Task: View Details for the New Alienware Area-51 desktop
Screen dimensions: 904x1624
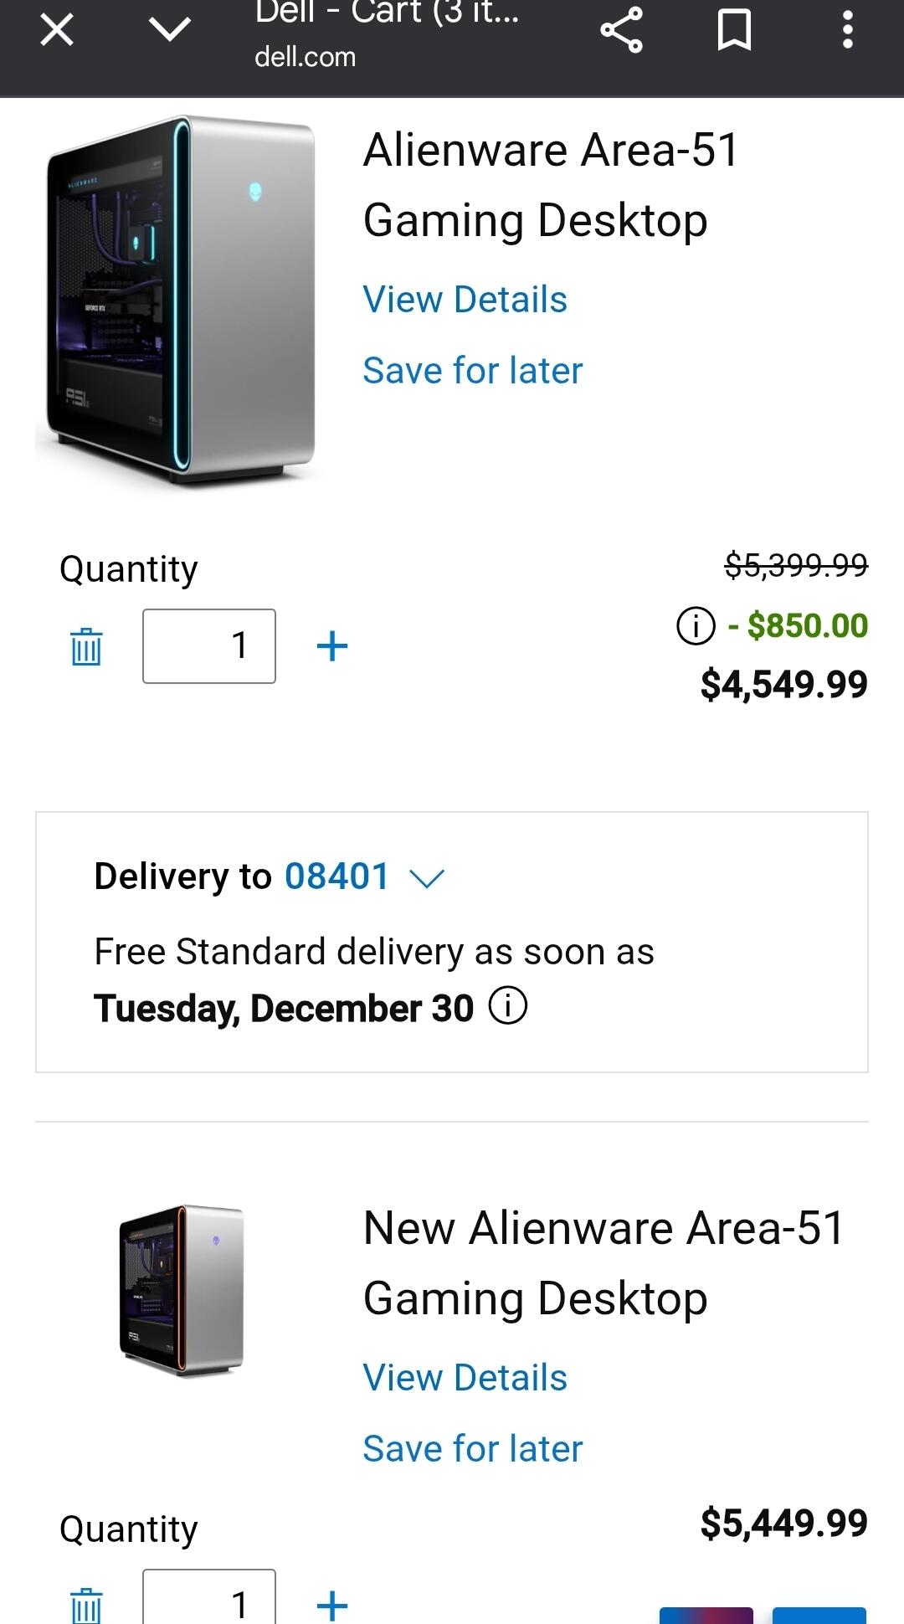Action: point(465,1378)
